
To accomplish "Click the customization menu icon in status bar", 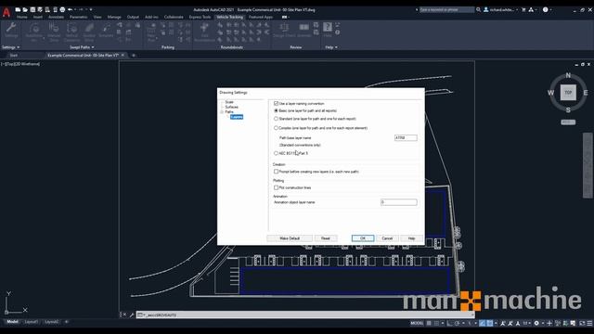I will 589,323.
